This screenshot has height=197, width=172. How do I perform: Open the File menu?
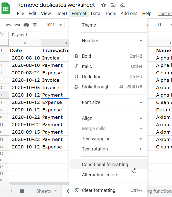(20, 14)
